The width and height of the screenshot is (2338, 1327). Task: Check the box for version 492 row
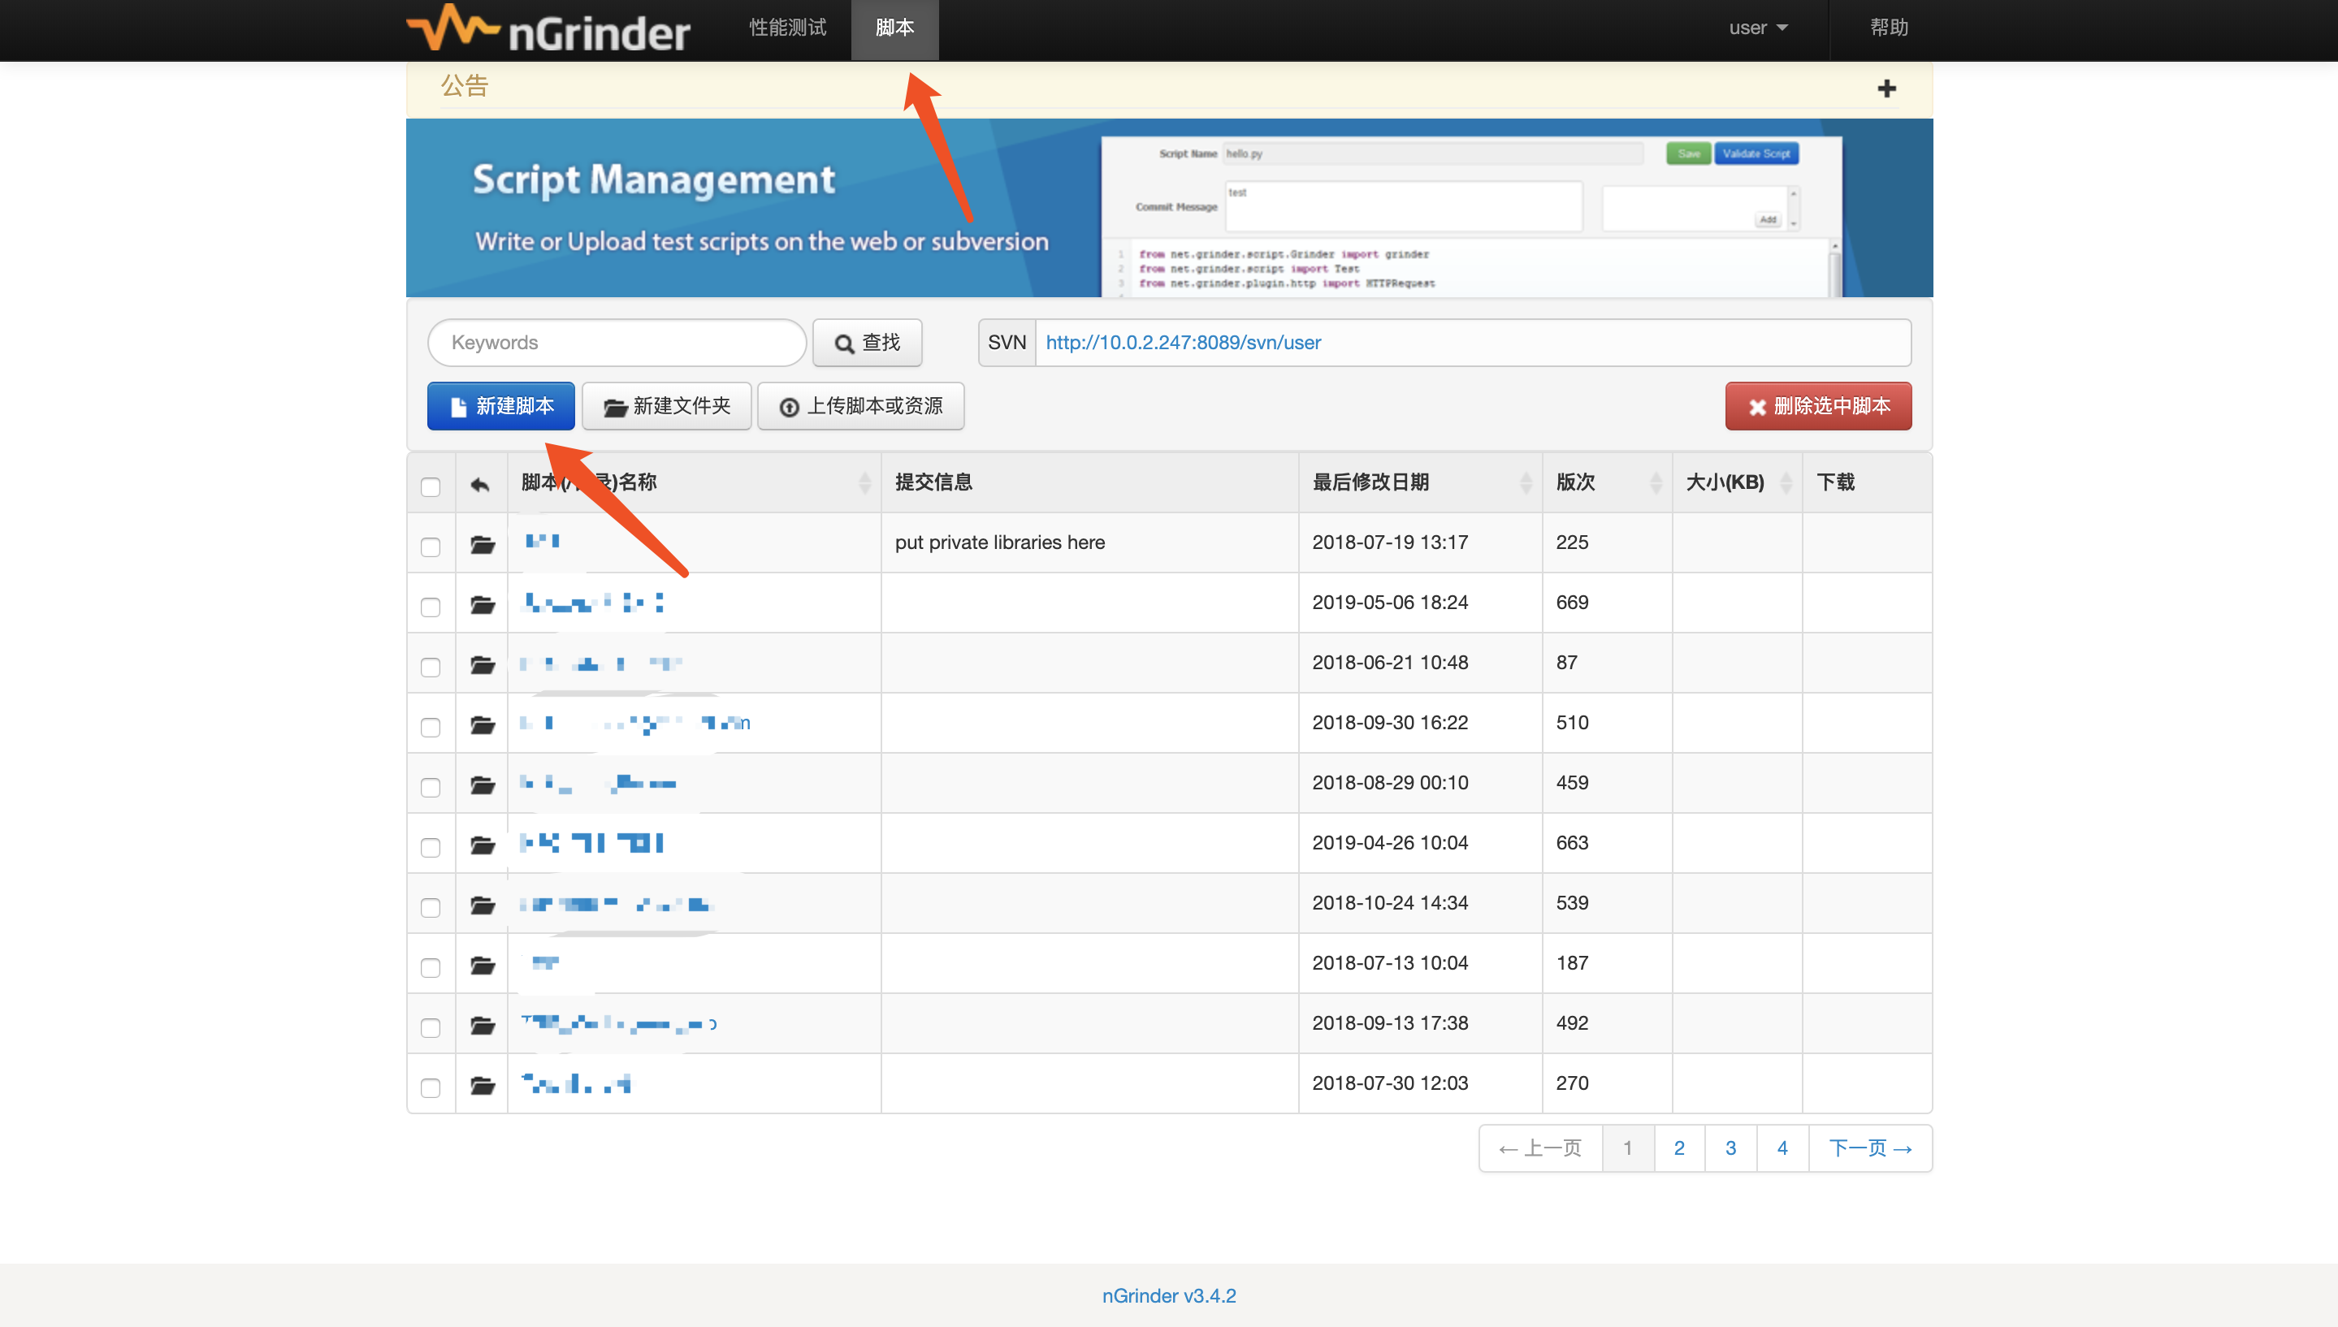(431, 1027)
